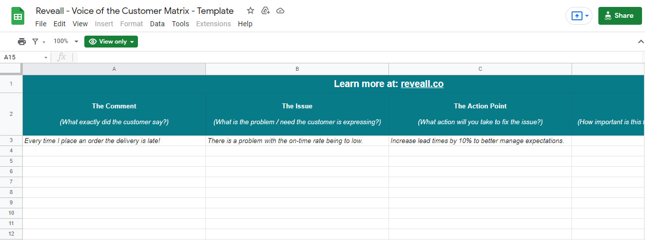This screenshot has width=645, height=240.
Task: Click the green Share button
Action: 619,16
